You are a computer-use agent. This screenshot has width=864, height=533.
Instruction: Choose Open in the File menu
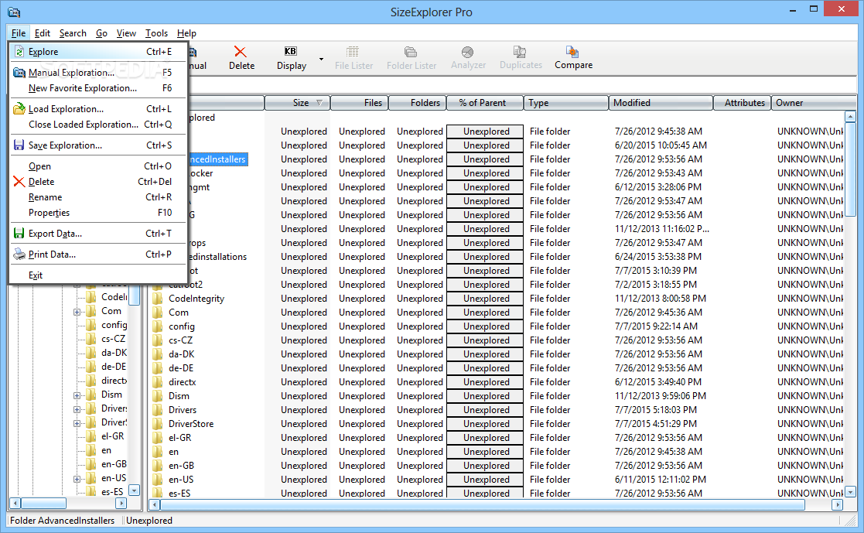pos(98,166)
